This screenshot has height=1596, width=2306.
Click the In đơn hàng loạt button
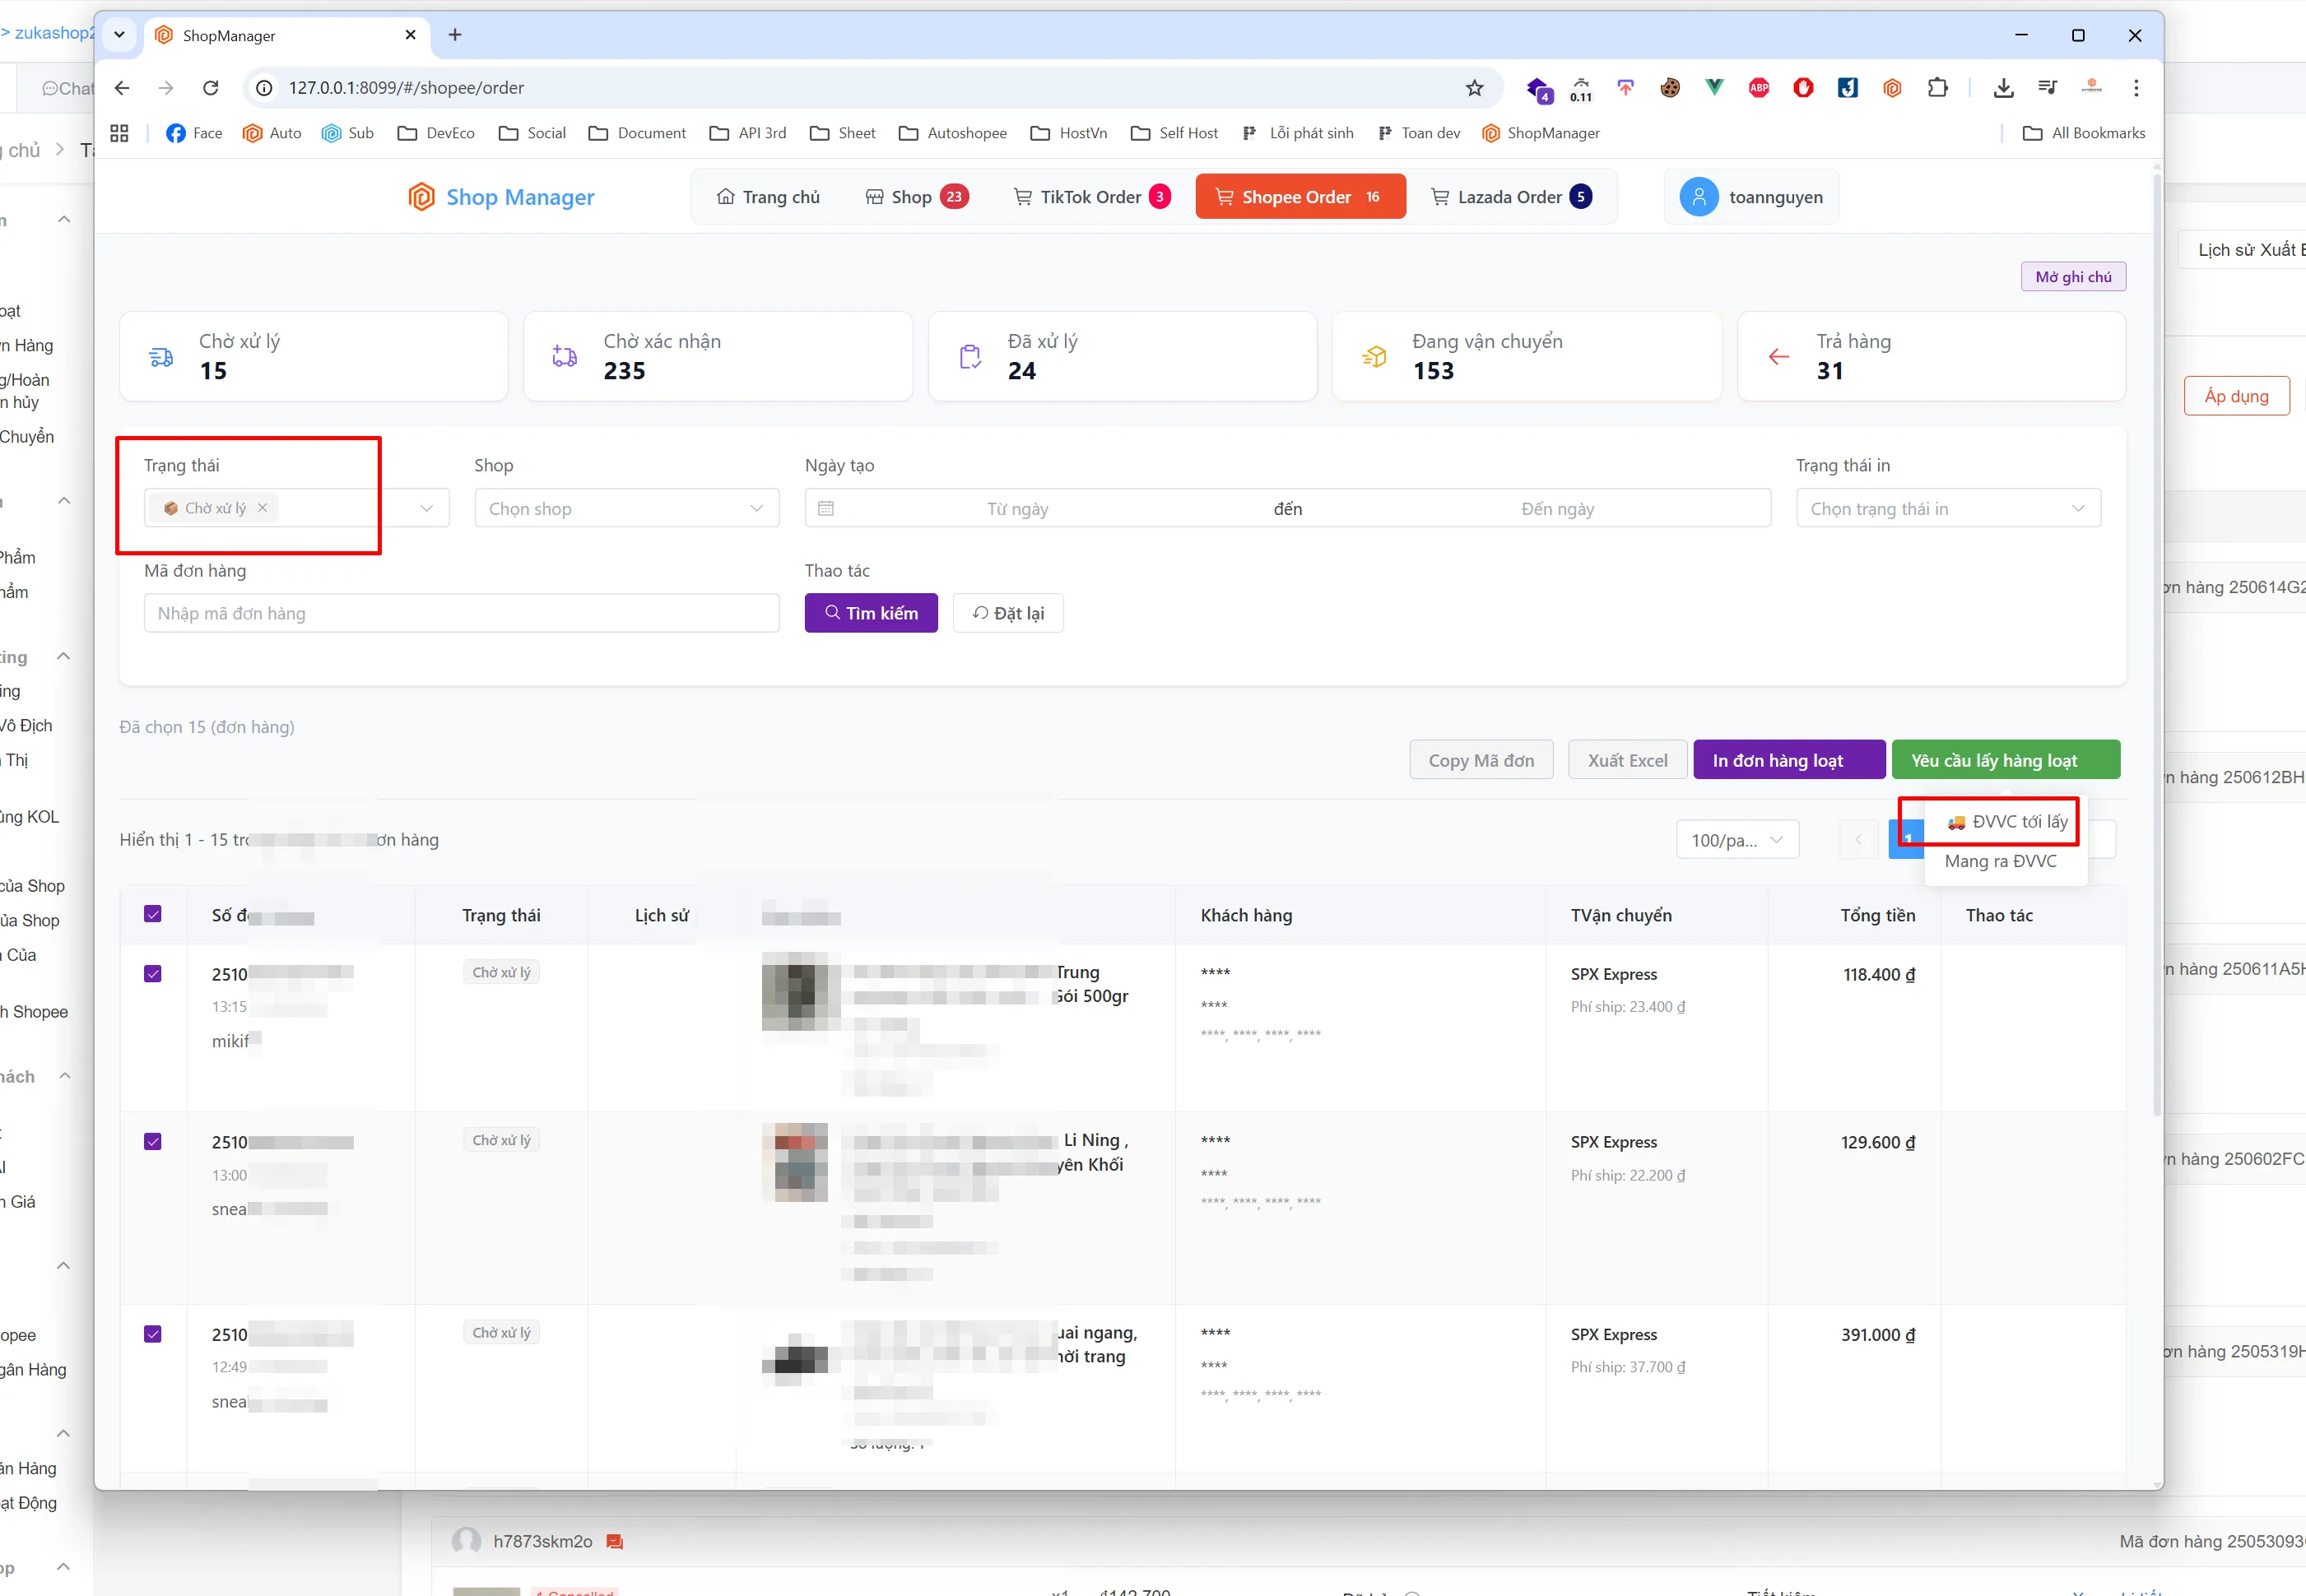coord(1789,760)
